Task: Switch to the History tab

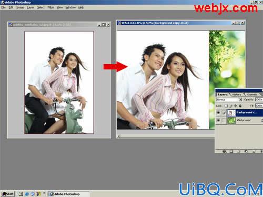Action: click(237, 95)
